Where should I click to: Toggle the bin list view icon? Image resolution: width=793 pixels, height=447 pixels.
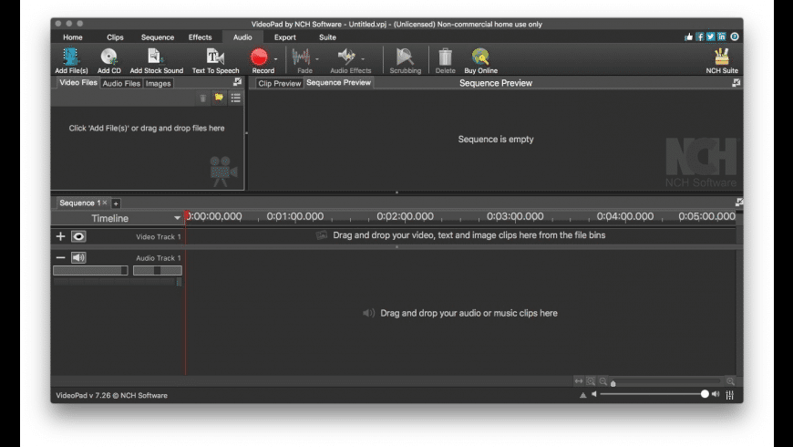236,98
